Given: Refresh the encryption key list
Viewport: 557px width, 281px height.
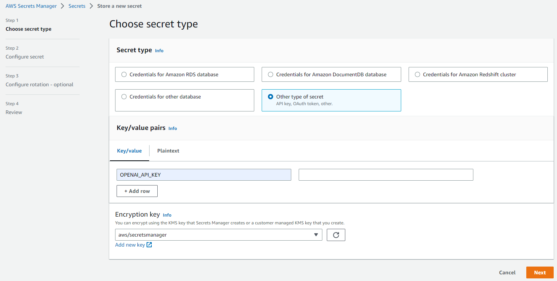Looking at the screenshot, I should [x=336, y=235].
